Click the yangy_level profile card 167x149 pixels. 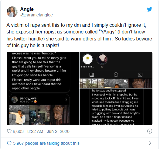pyautogui.click(x=39, y=99)
